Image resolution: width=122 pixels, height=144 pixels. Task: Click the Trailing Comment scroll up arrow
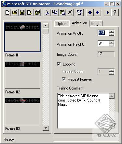coord(112,96)
